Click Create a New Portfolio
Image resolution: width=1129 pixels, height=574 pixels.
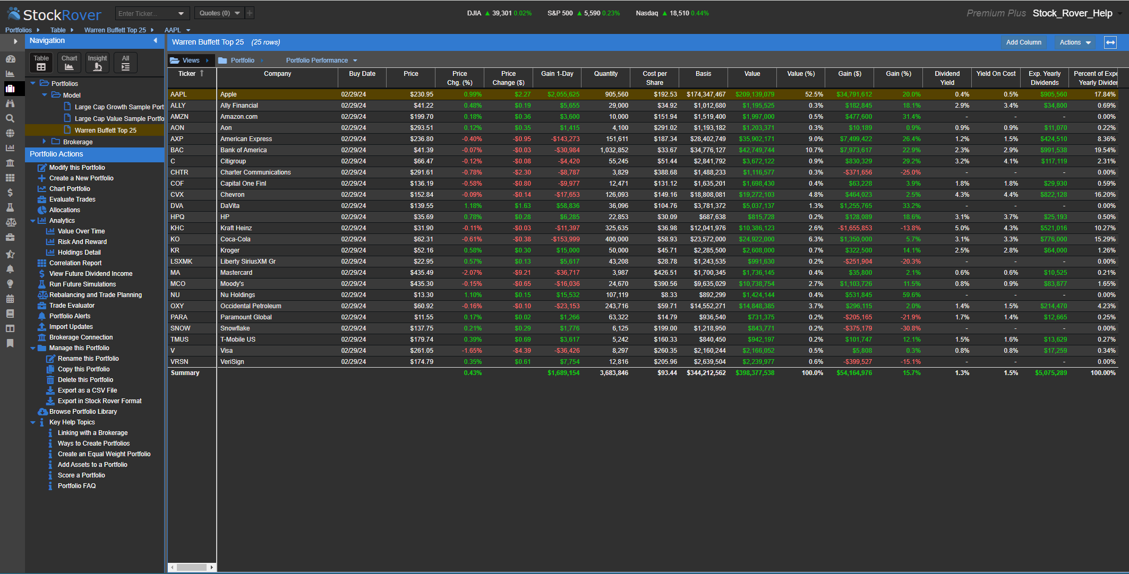pyautogui.click(x=81, y=178)
